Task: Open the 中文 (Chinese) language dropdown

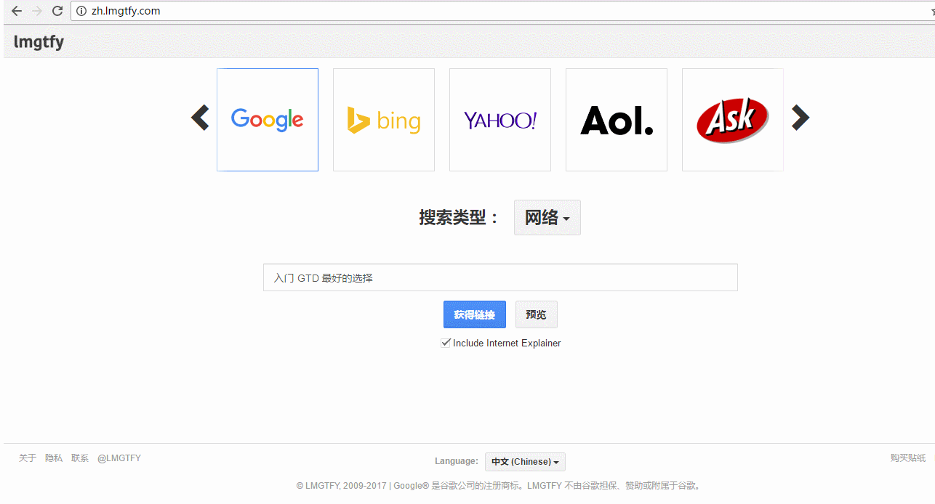Action: (525, 462)
